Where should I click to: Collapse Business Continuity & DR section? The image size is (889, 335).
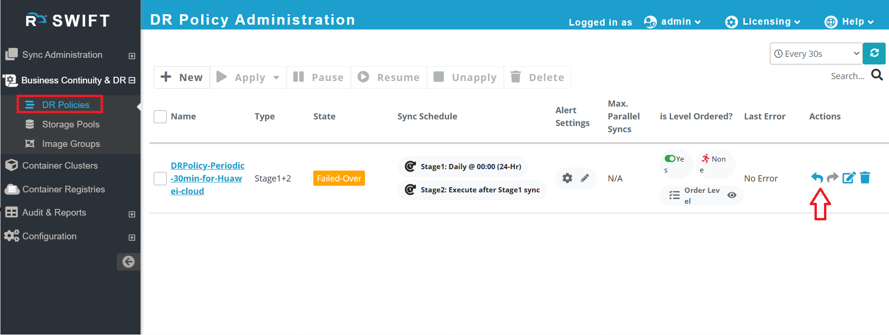point(132,80)
